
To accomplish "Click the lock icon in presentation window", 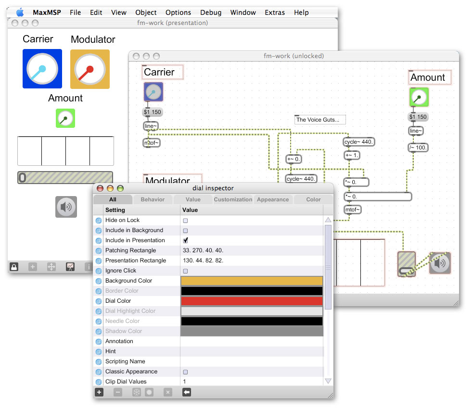I will click(14, 267).
